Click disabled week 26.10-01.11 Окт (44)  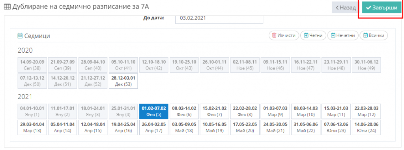[x=214, y=65]
